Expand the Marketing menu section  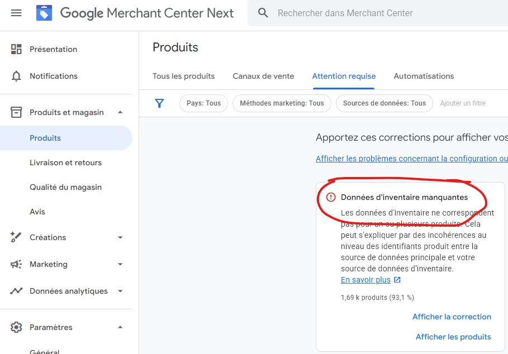point(120,264)
